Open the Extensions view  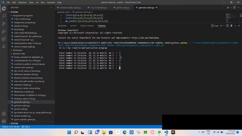click(x=4, y=39)
